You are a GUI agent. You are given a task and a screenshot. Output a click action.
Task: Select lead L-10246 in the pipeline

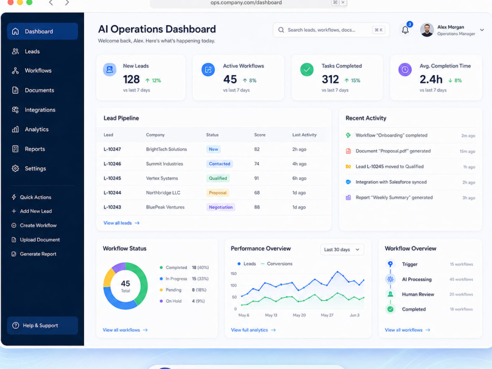pyautogui.click(x=214, y=164)
